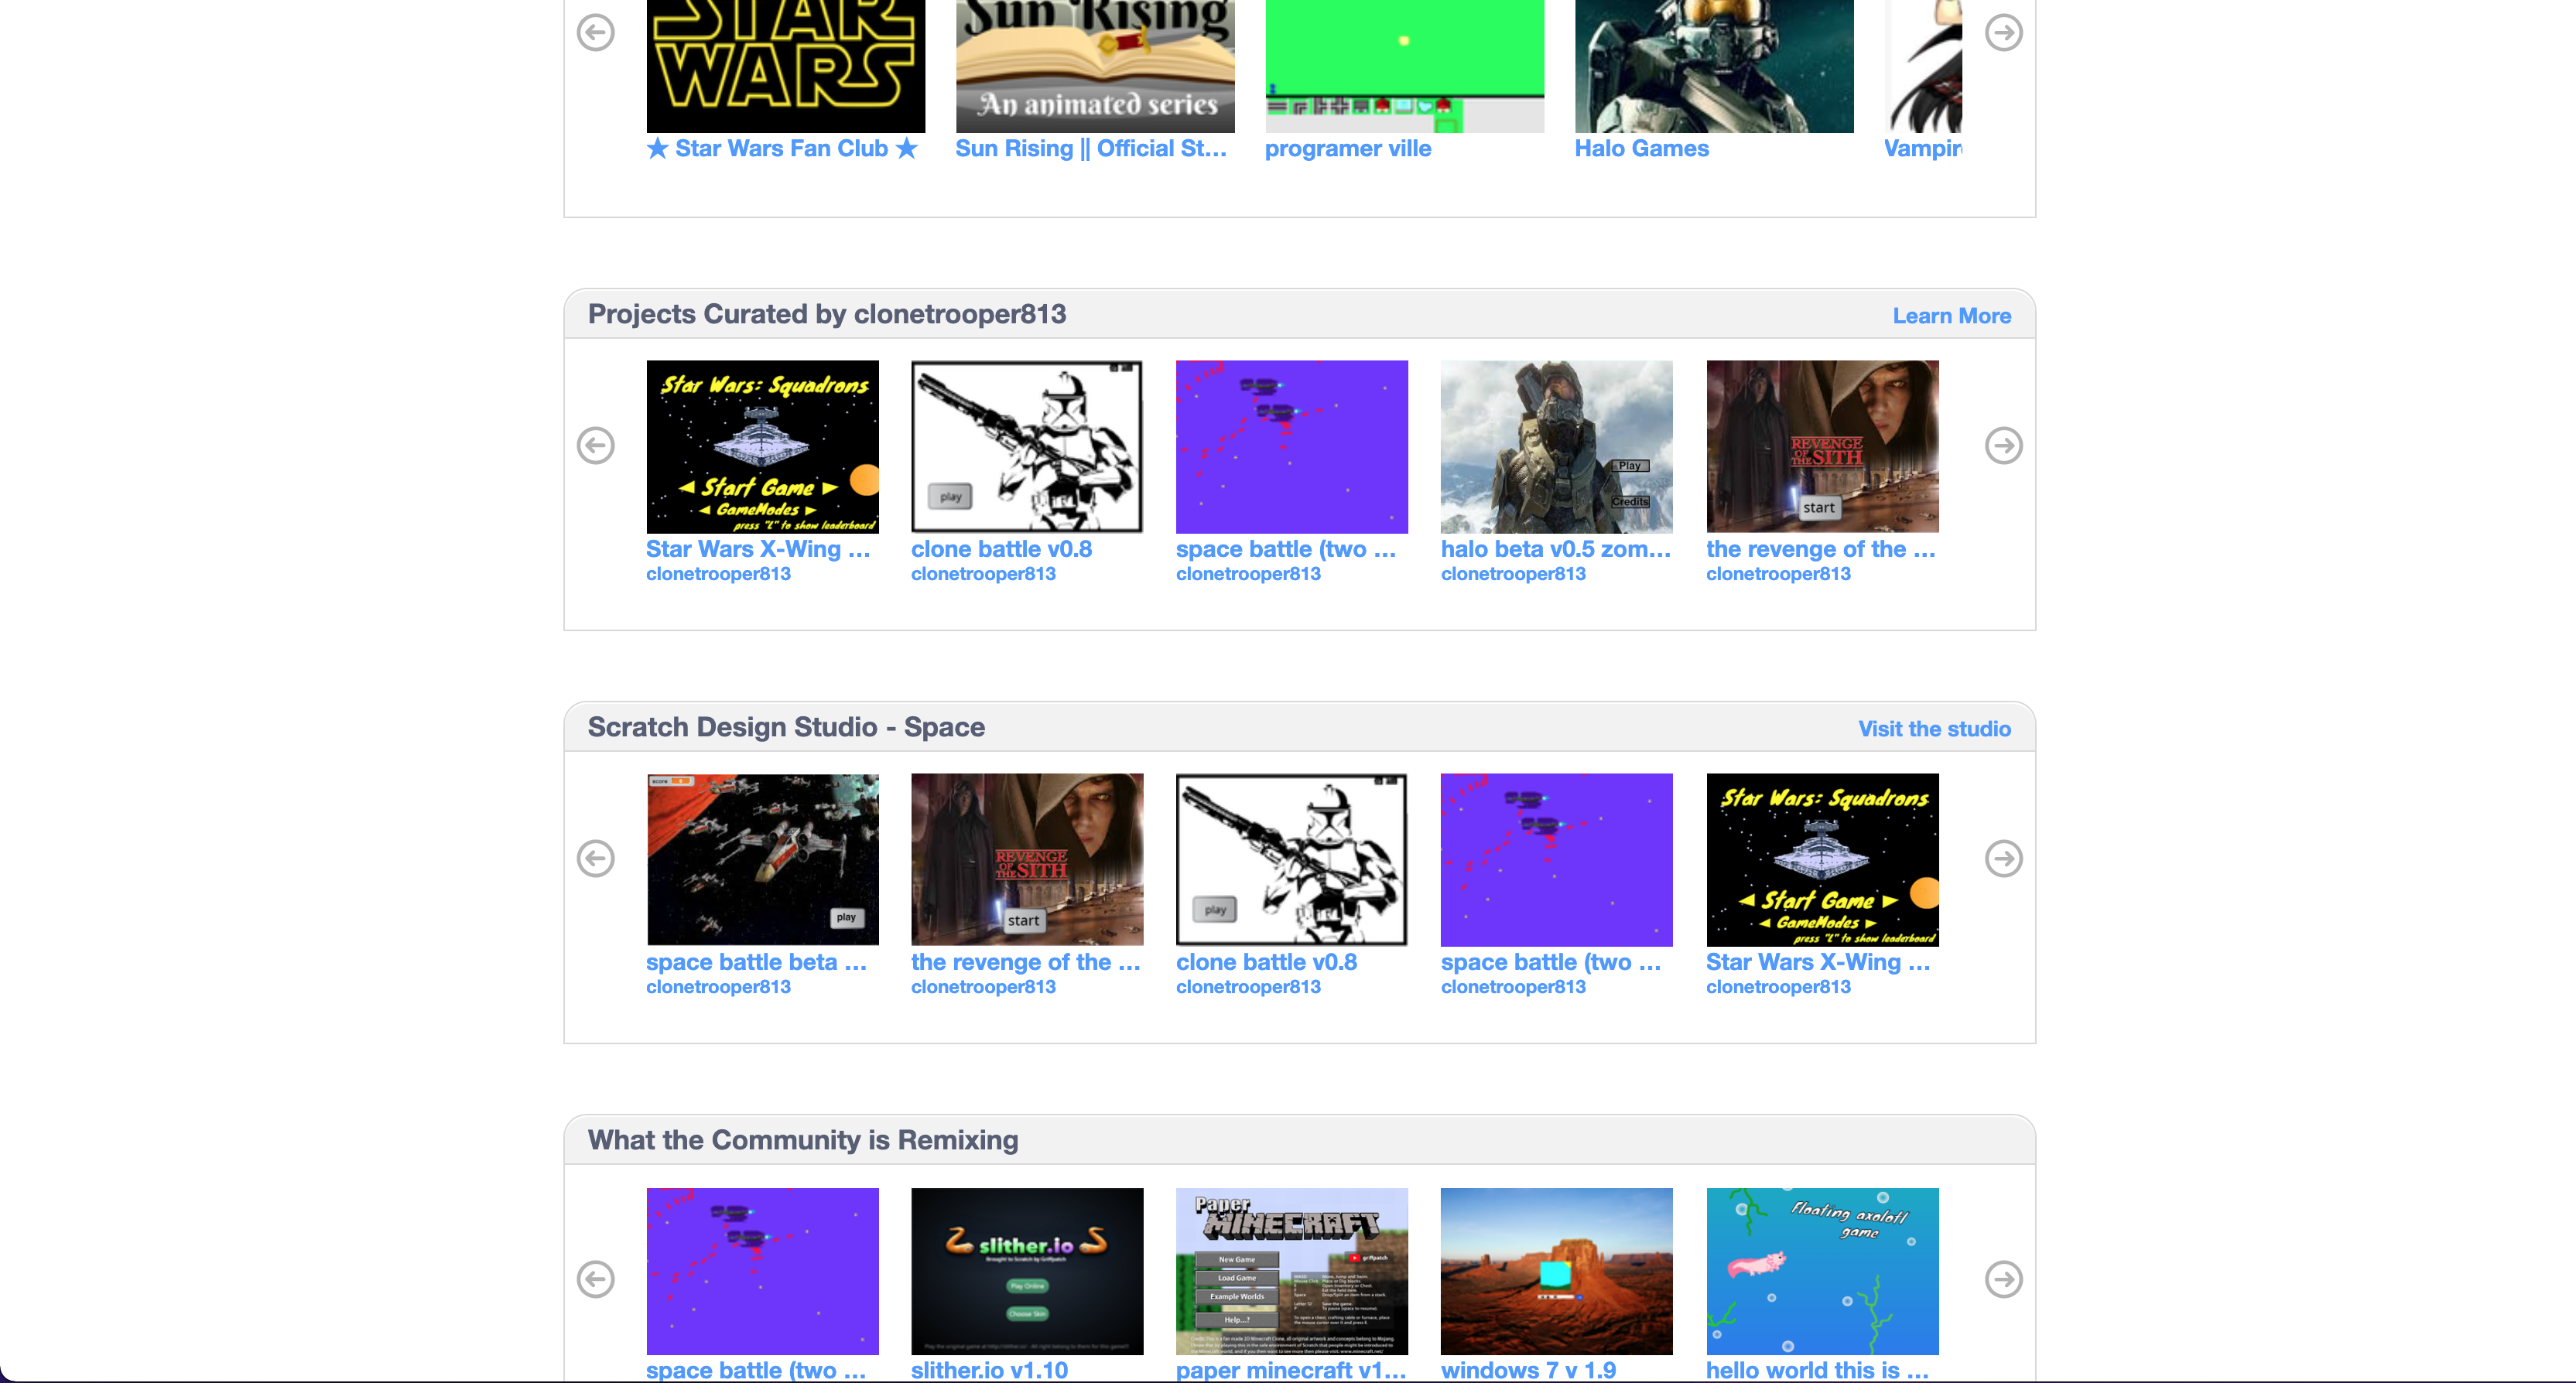Open the clone battle v0.8 project
Screen dimensions: 2576x1383
pyautogui.click(x=1000, y=548)
